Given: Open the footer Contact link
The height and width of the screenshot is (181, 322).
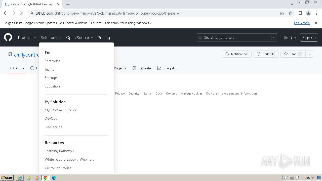Looking at the screenshot, I should point(171,94).
